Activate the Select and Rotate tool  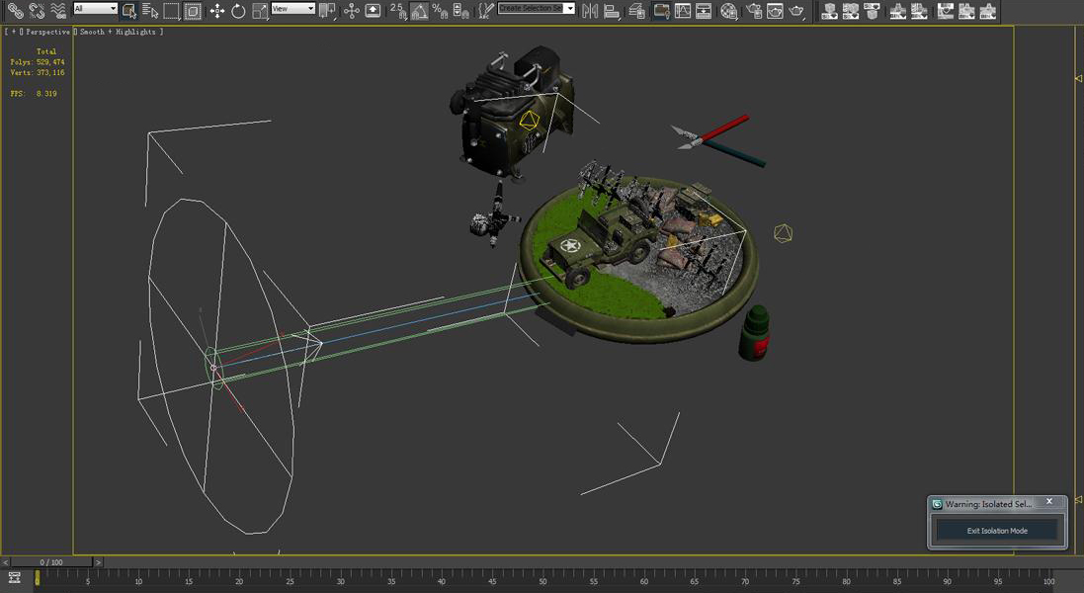238,10
